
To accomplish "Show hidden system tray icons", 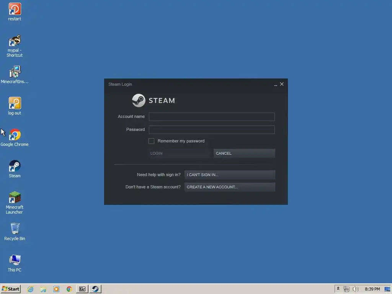I will point(338,289).
